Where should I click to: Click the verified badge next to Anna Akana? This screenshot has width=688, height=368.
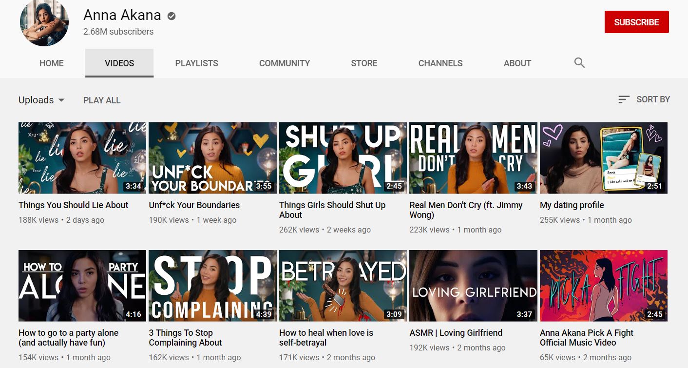[172, 16]
